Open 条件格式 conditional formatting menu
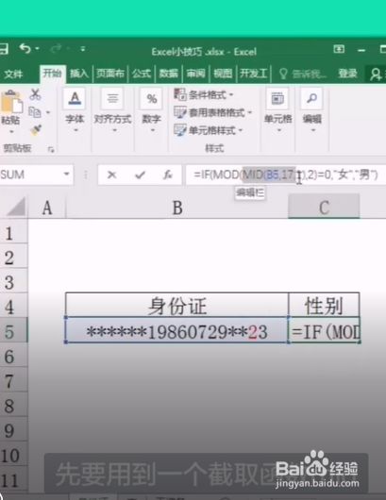386x500 pixels. click(204, 94)
